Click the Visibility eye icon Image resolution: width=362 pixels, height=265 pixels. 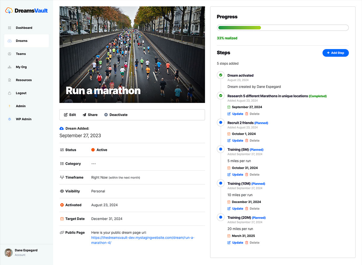tap(62, 191)
